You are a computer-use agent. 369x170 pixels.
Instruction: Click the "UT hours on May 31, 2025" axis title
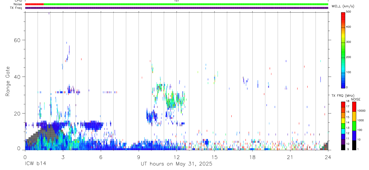pyautogui.click(x=177, y=164)
